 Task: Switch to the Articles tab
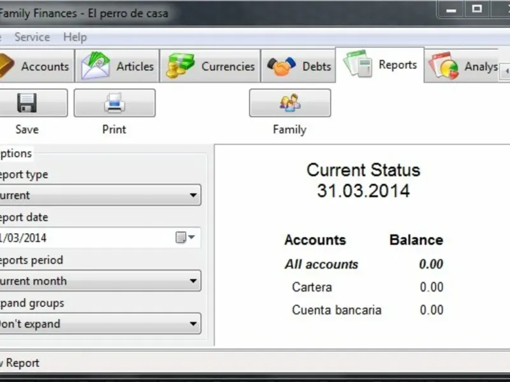pyautogui.click(x=117, y=66)
